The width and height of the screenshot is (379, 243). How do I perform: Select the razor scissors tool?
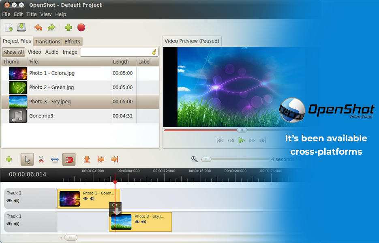[41, 160]
